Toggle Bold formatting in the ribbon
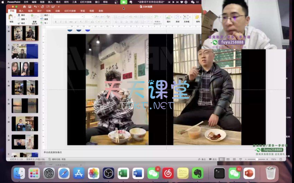The image size is (294, 183). pyautogui.click(x=56, y=22)
